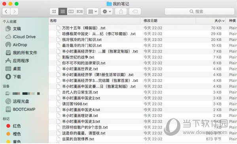The width and height of the screenshot is (237, 144).
Task: Select file 请回答1998.txt
Action: point(75,104)
